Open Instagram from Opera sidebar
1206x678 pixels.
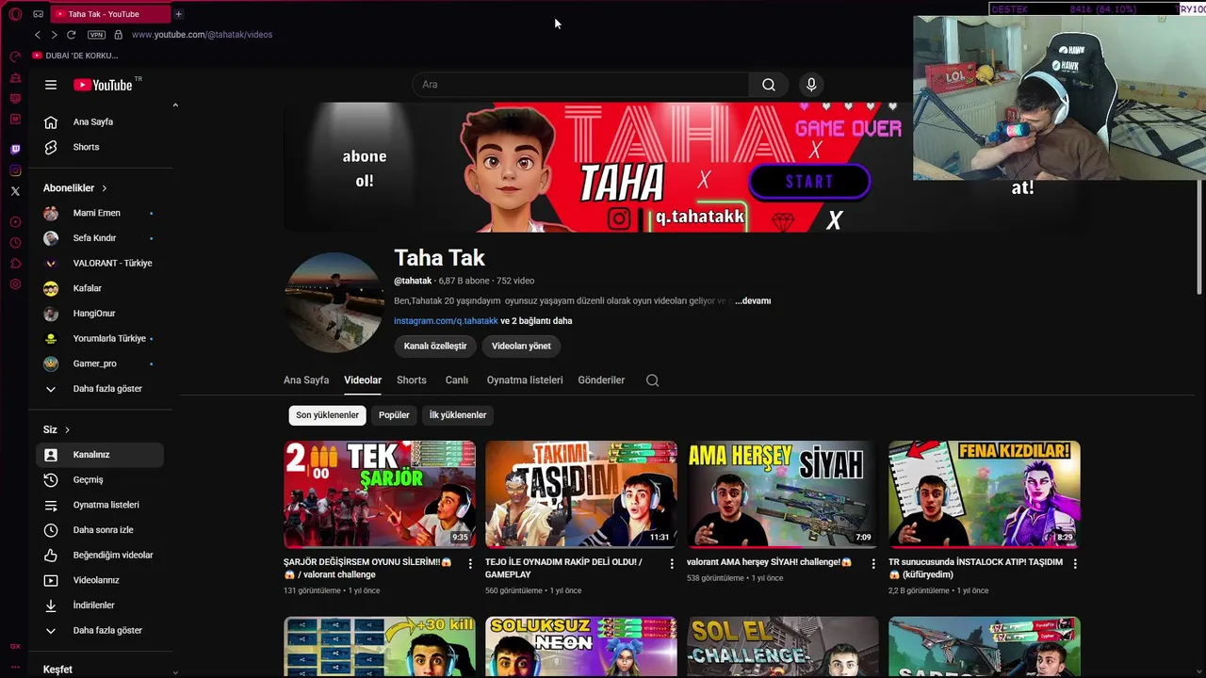[15, 170]
